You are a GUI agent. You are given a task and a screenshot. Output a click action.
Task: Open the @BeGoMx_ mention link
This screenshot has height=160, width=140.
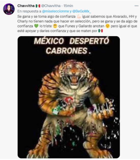click(81, 11)
